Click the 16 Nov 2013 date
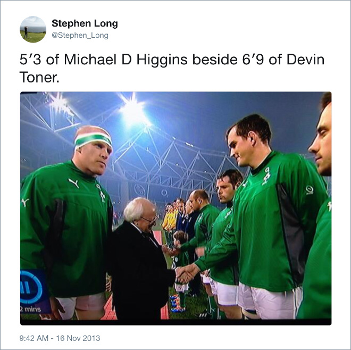The image size is (351, 350). click(x=78, y=338)
